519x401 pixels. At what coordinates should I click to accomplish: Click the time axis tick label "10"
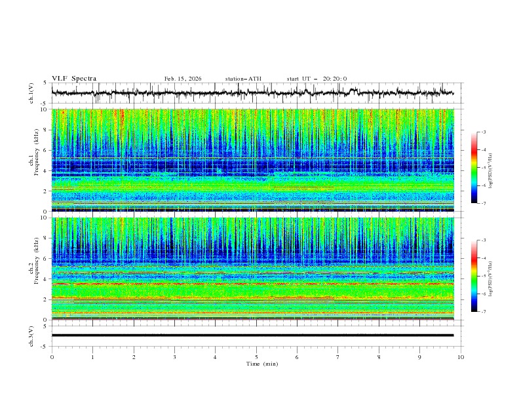[x=461, y=357]
